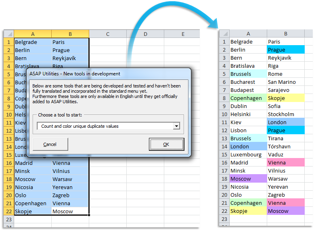Click yellow 'Skopje' in right sheet row 22
Image resolution: width=314 pixels, height=231 pixels.
(248, 211)
